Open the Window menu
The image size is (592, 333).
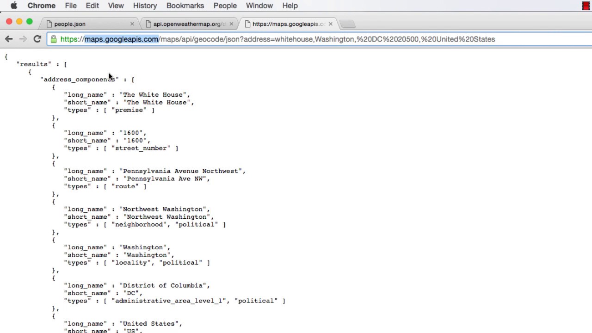(259, 6)
